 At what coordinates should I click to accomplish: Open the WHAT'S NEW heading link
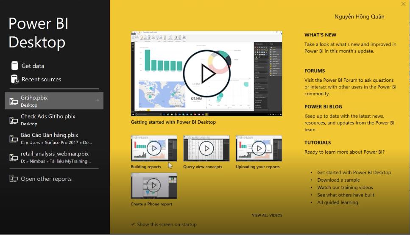[x=320, y=35]
